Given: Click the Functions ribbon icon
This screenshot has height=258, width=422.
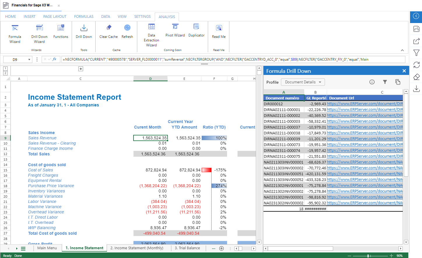Looking at the screenshot, I should point(61,31).
